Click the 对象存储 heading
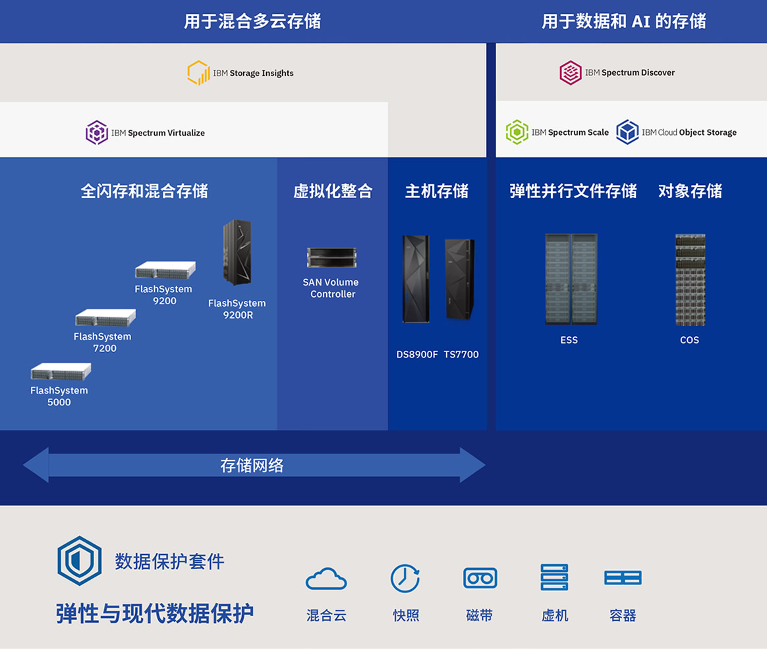767x649 pixels. 690,191
